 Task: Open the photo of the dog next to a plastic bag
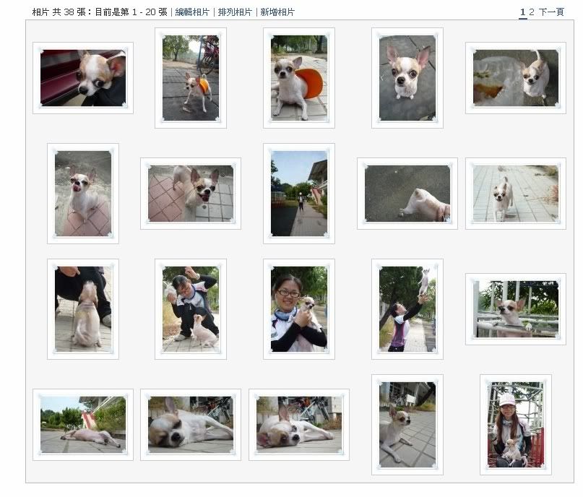516,78
